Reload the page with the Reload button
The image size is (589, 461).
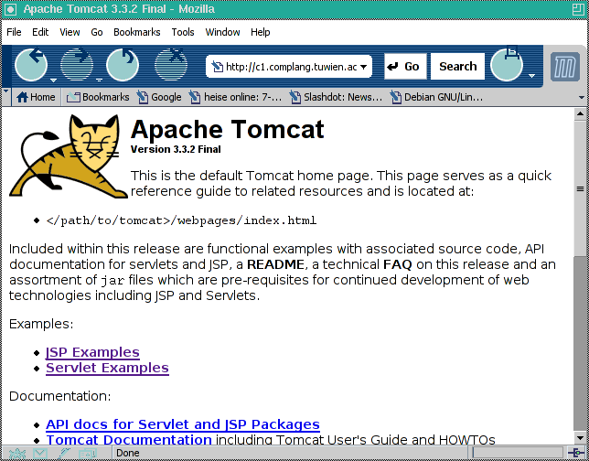coord(123,65)
